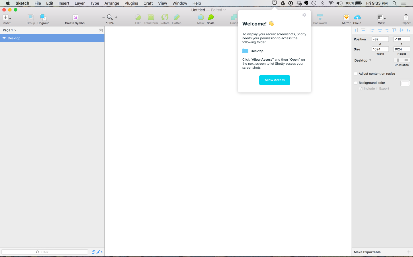
Task: Click the Cloud upload icon
Action: point(357,17)
